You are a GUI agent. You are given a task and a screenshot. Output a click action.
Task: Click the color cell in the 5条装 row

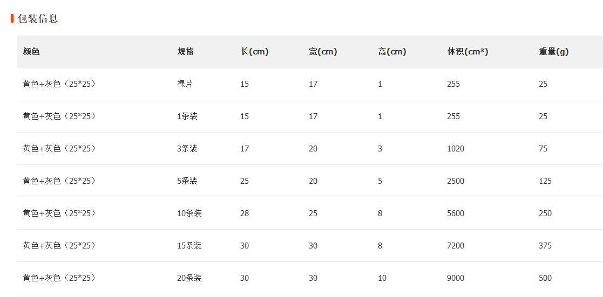59,181
